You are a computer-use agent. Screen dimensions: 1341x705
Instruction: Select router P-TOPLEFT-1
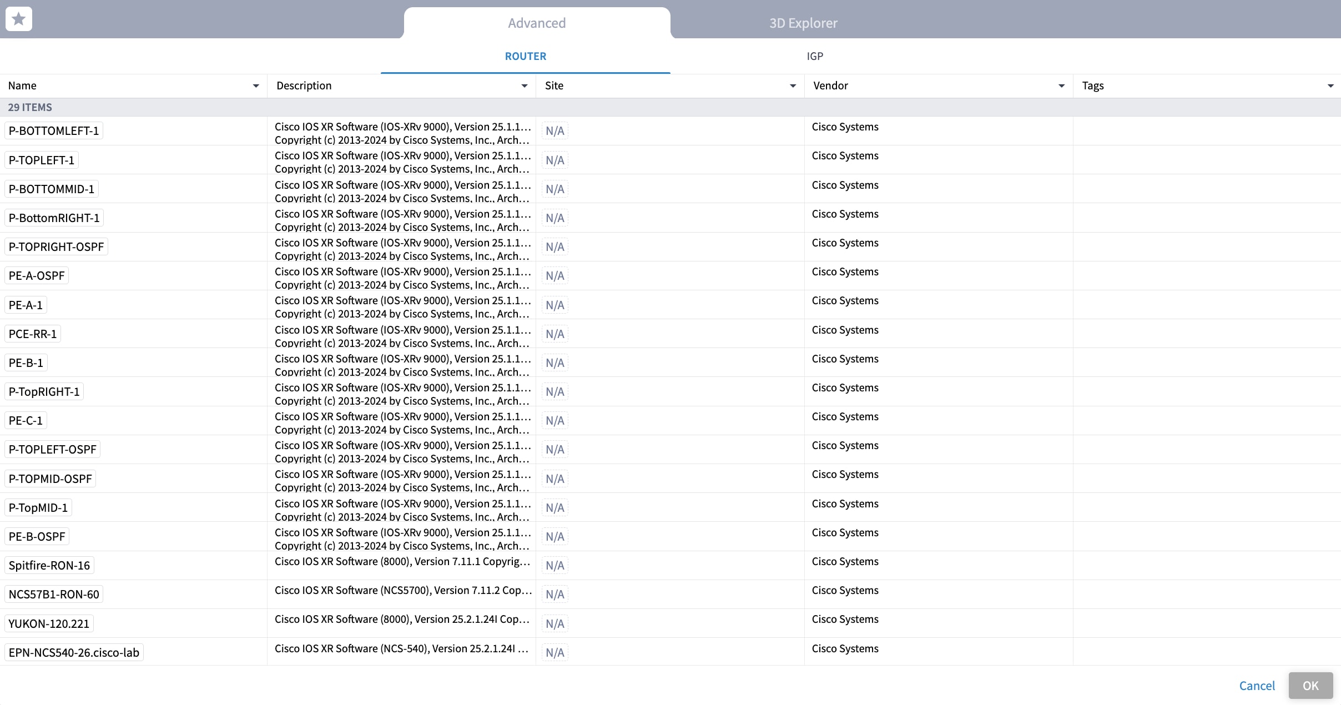42,160
